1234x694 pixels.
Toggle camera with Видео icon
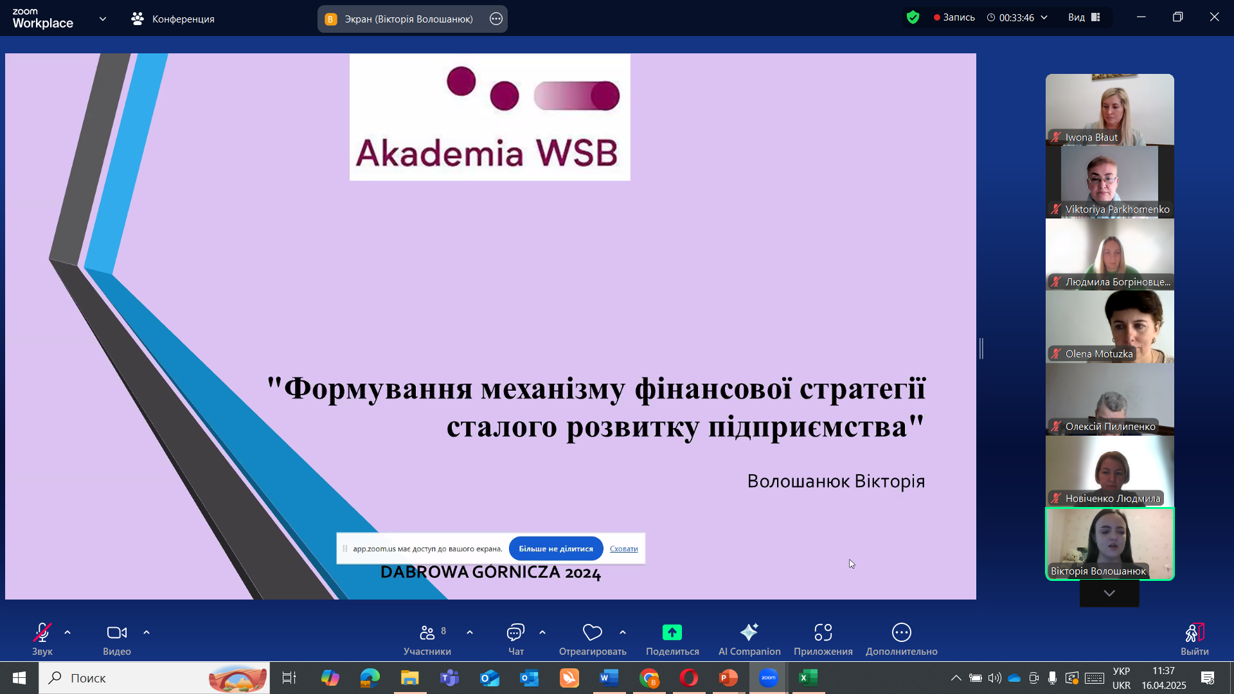[x=116, y=633]
